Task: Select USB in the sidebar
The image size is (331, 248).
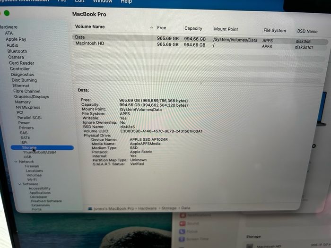Action: [27, 157]
